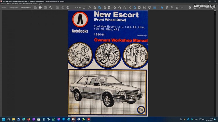Switch to the Ferramentas tab

click(13, 8)
